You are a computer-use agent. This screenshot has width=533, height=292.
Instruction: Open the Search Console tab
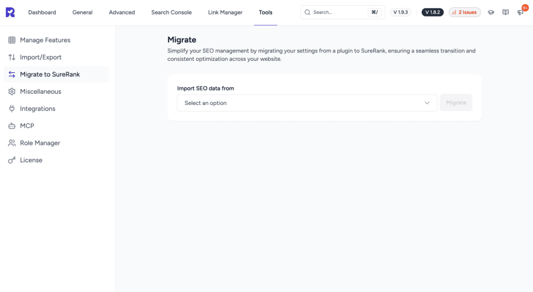(171, 12)
